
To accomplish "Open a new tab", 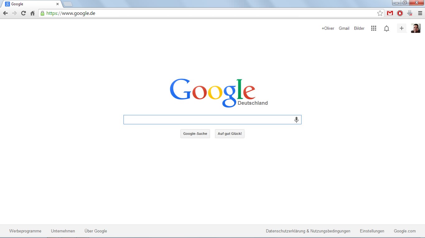I will pos(68,4).
